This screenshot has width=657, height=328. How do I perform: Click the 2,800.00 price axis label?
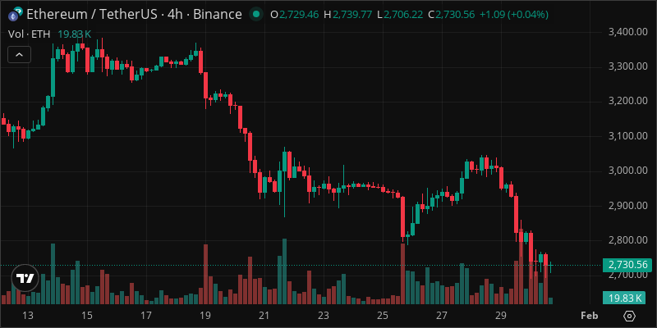click(x=627, y=240)
